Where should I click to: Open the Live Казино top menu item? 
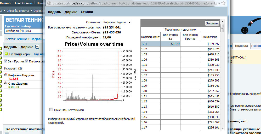(x=24, y=3)
